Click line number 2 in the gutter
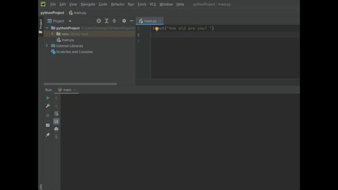 [138, 35]
